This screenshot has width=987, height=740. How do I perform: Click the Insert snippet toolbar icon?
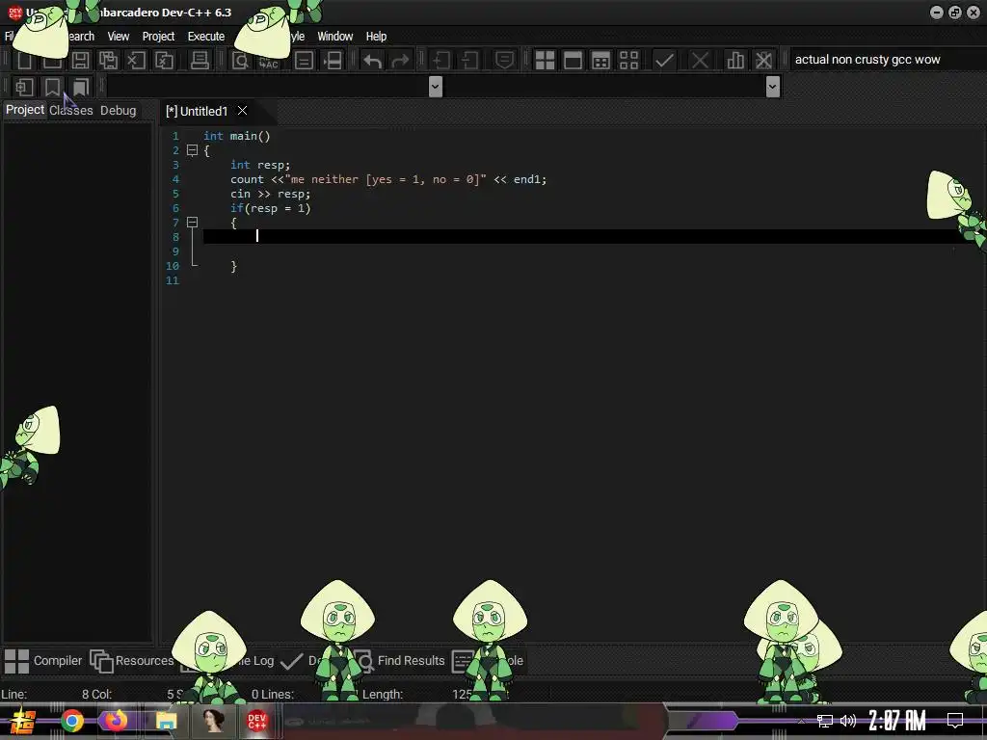click(x=24, y=87)
